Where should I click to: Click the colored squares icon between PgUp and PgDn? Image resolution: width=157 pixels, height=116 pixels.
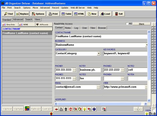[27, 108]
